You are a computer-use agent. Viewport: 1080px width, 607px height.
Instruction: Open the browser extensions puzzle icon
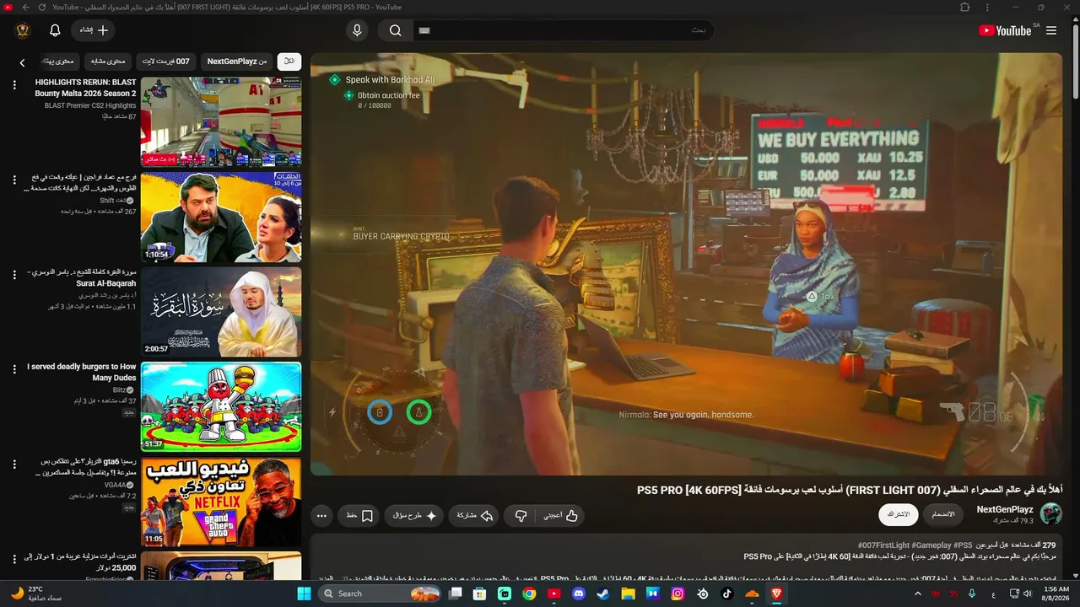click(x=965, y=7)
